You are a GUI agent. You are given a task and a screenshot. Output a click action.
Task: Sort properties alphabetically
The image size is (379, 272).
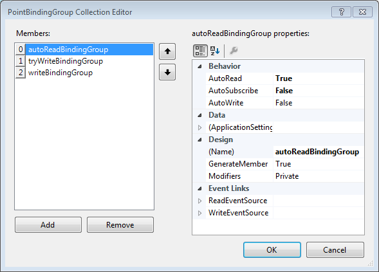click(x=215, y=51)
